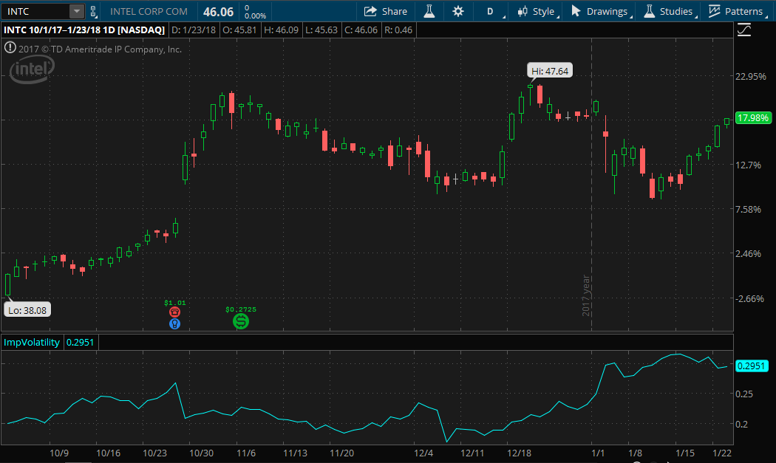Click the blue lightbulb earnings icon
Viewport: 776px width, 463px height.
174,324
